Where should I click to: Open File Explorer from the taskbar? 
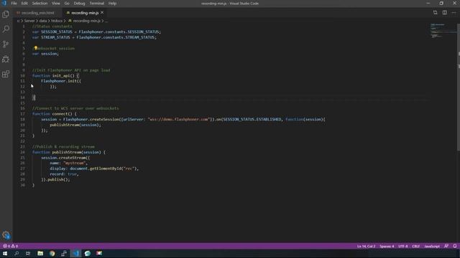40,253
